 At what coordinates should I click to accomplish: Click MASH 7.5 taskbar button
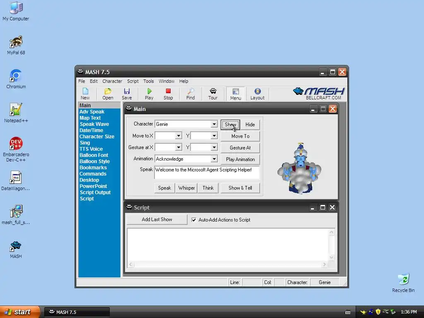77,312
